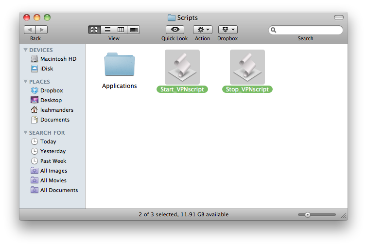Go back with left arrow button

[30, 30]
